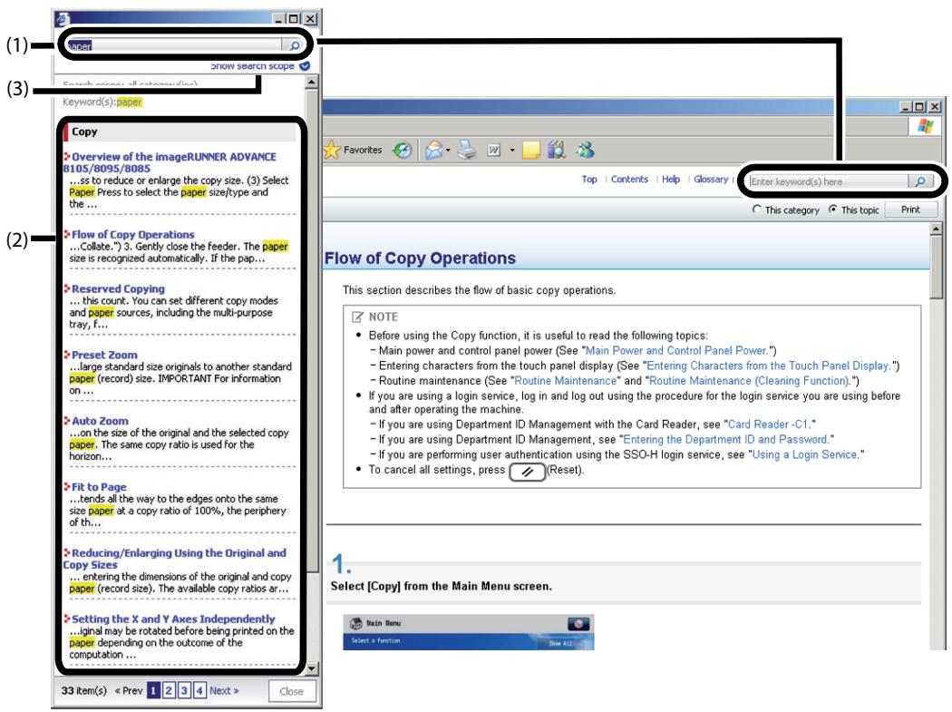Open 'Overview of the imageRUNNER ADVANCE' search result
This screenshot has width=952, height=712.
tap(170, 162)
